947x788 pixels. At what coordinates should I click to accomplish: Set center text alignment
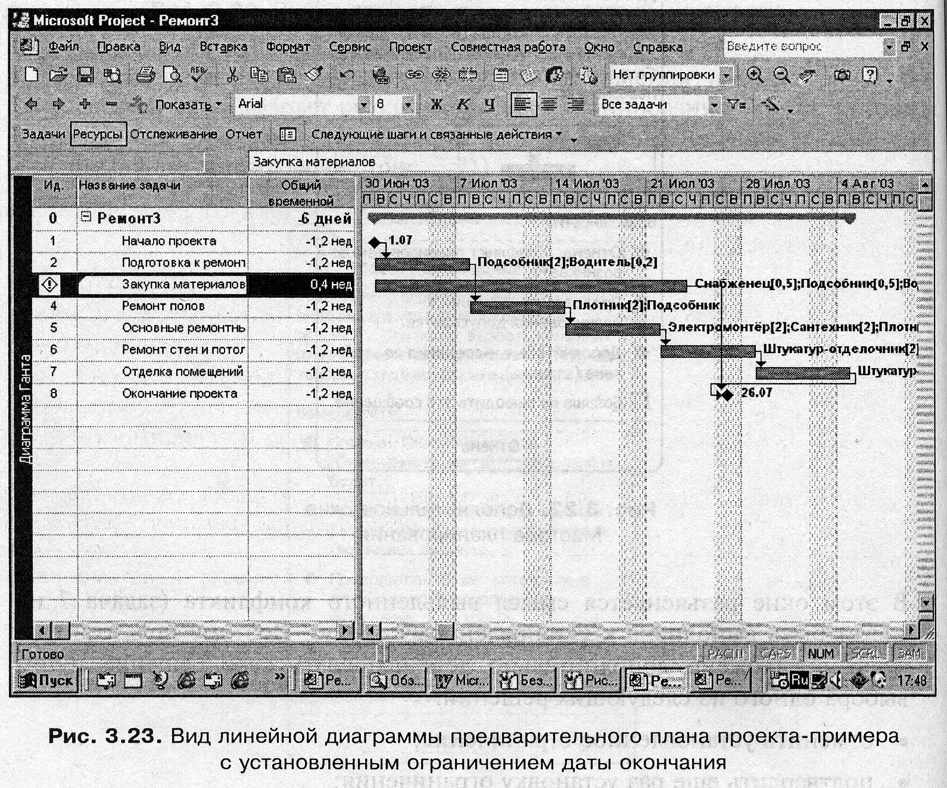pyautogui.click(x=549, y=104)
